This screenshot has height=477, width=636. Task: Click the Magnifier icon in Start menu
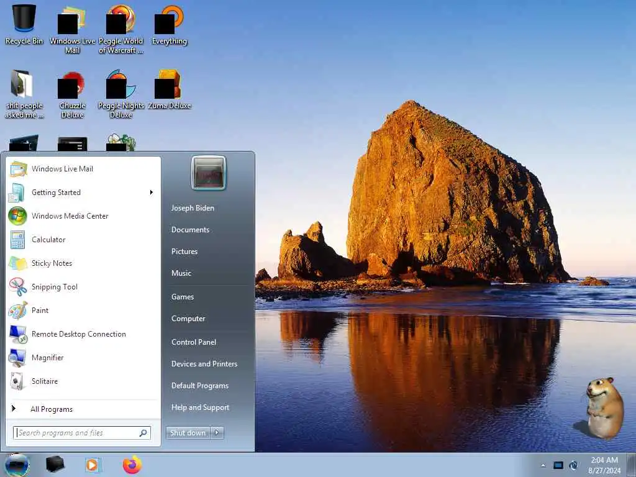pos(17,358)
